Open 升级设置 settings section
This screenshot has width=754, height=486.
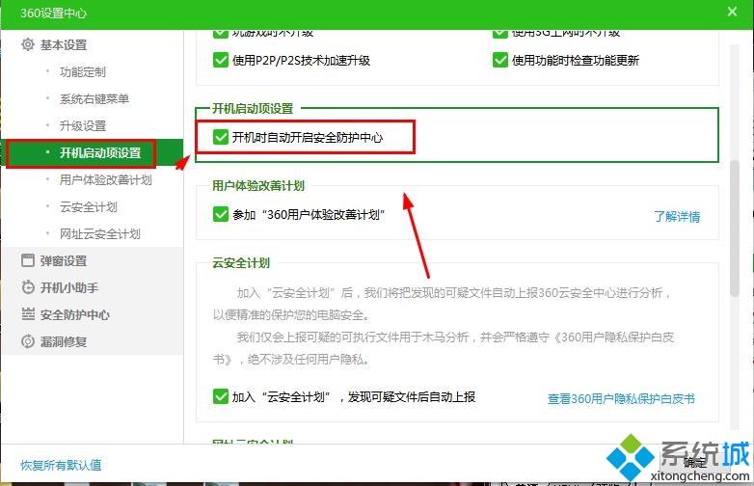[82, 126]
